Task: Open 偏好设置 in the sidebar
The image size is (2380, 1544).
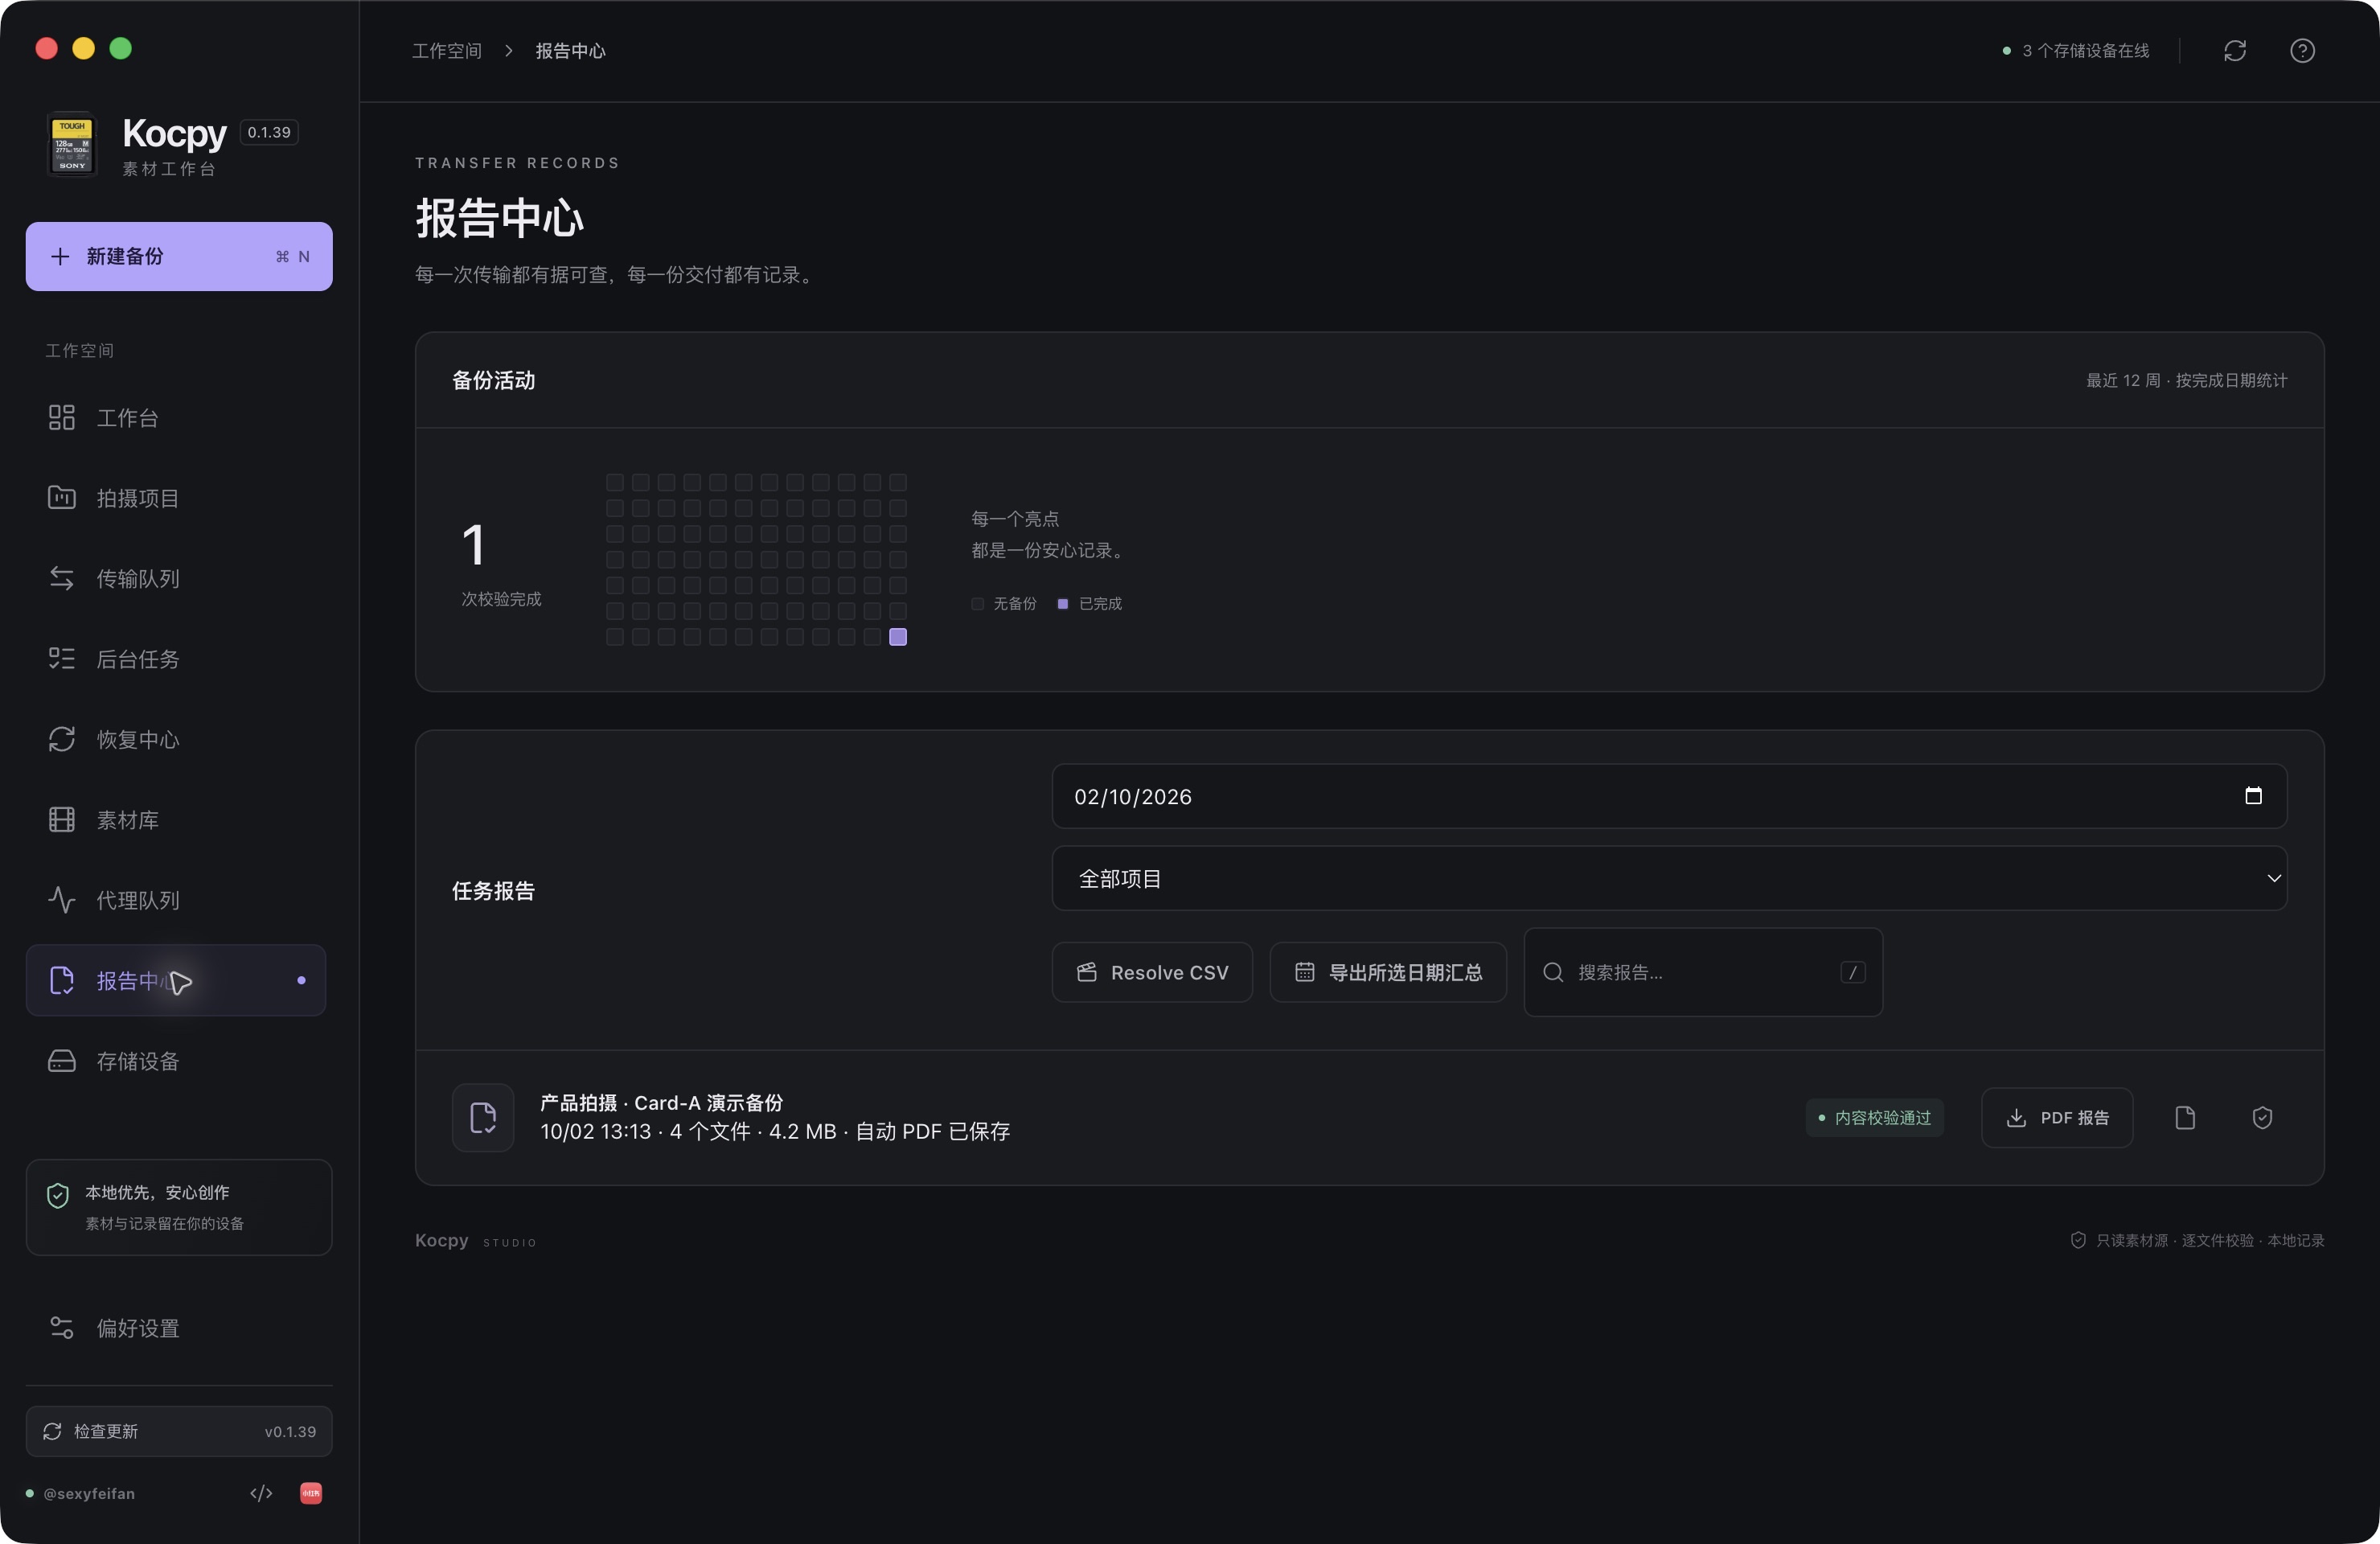Action: pos(176,1328)
